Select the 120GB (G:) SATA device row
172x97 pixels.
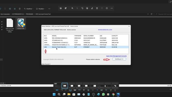point(86,38)
